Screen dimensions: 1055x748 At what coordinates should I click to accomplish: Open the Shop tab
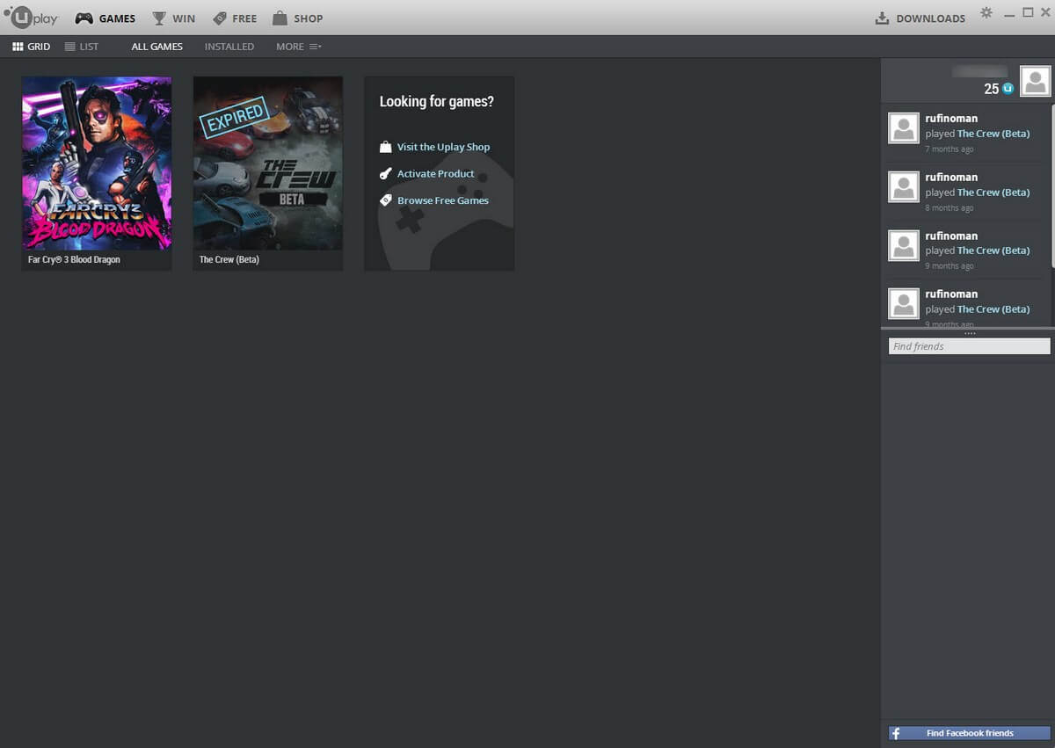(297, 18)
